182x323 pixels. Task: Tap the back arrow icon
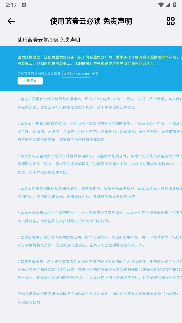11,21
